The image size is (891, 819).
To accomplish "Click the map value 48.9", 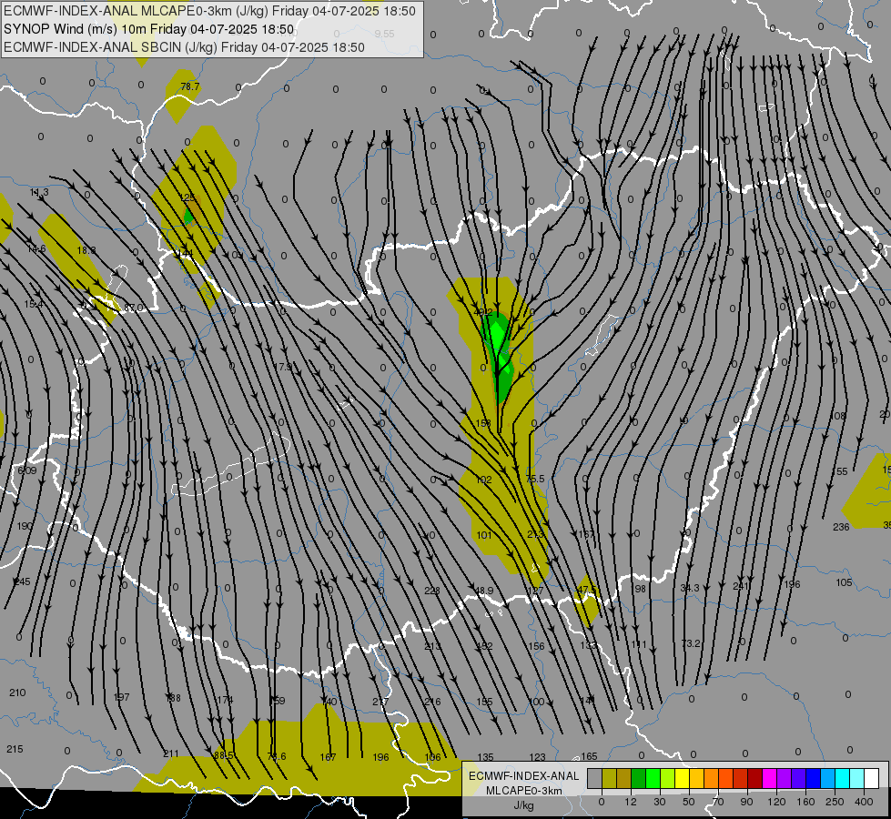I will pos(483,591).
